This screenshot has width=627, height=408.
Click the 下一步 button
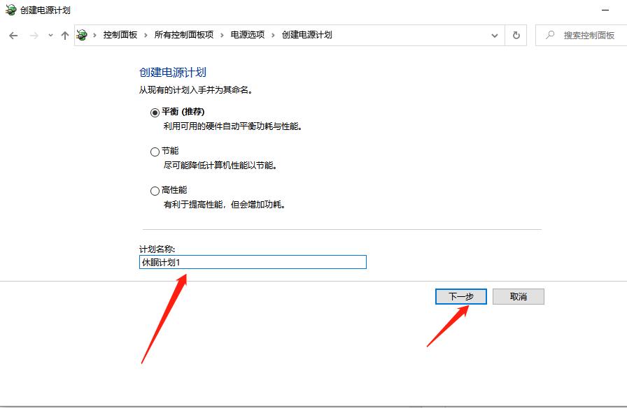460,297
